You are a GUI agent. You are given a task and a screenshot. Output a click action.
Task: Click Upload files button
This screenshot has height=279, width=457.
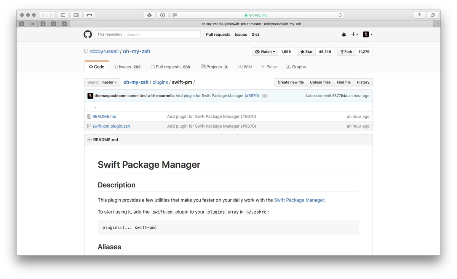320,82
